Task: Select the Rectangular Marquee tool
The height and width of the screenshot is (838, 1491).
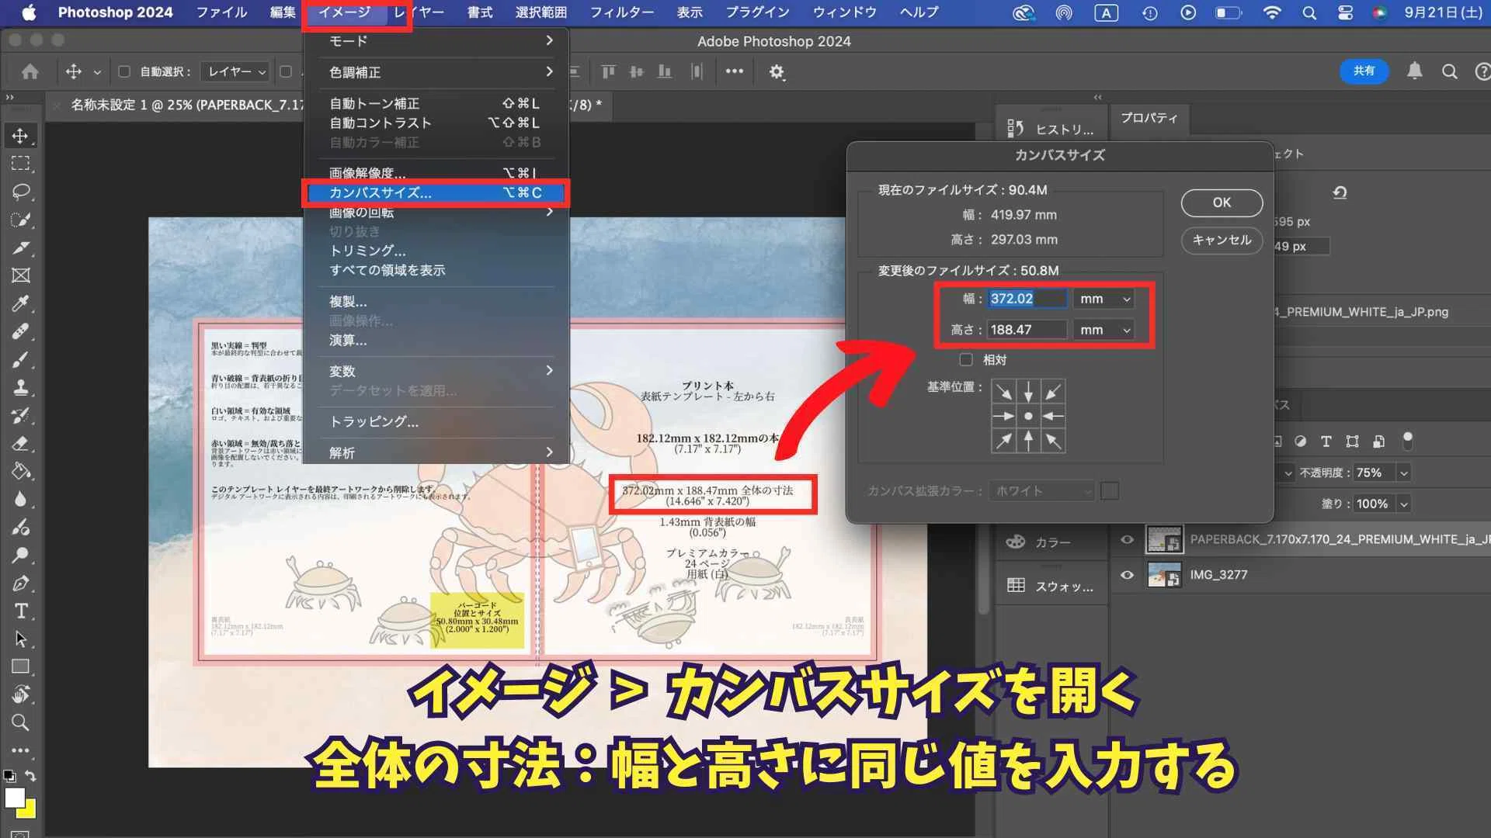Action: (20, 164)
